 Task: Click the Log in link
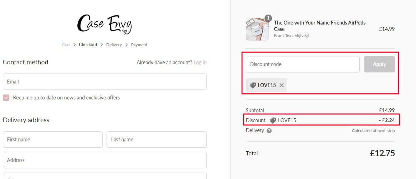200,63
